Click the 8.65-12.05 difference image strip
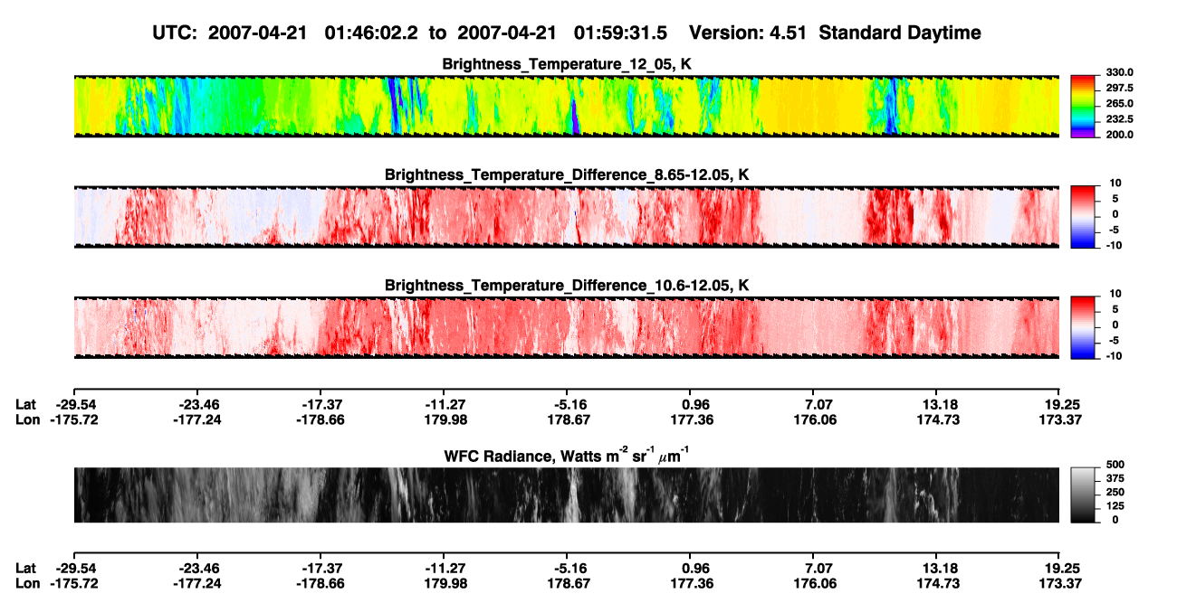 pyautogui.click(x=566, y=217)
